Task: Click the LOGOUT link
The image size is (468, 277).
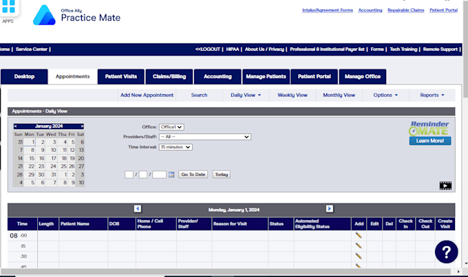Action: coord(208,49)
